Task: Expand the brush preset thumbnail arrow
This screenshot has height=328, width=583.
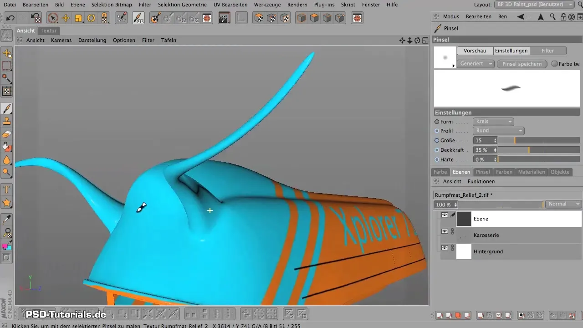Action: point(453,66)
